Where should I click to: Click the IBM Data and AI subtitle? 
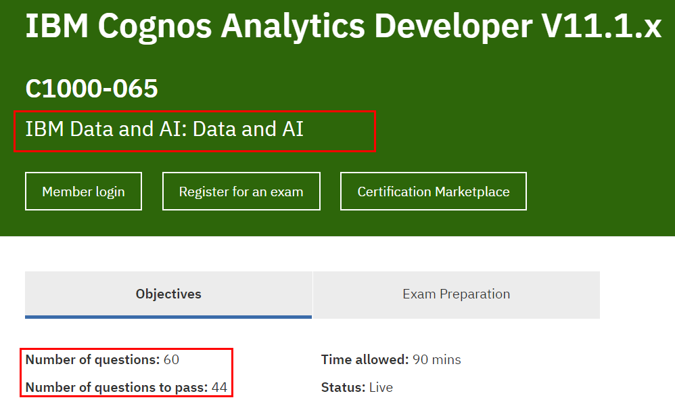[164, 129]
